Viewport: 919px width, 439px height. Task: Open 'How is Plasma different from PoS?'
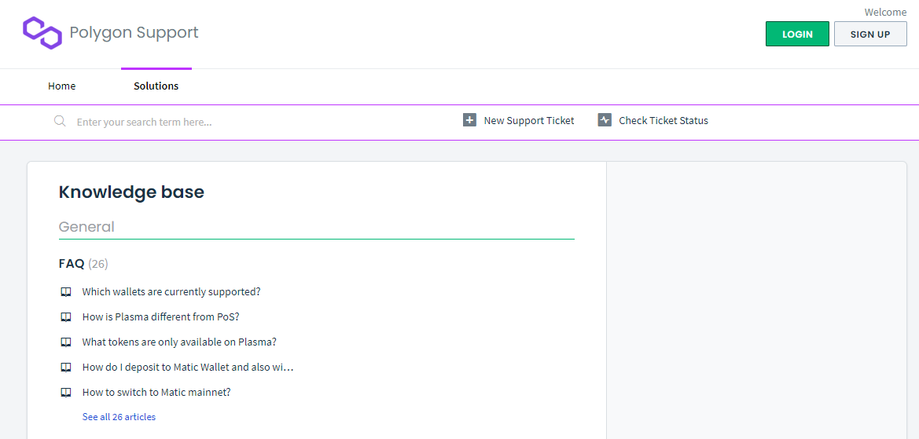tap(160, 317)
